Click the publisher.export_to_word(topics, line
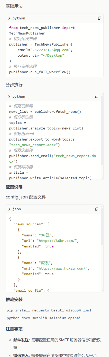The height and width of the screenshot is (357, 109). click(x=43, y=139)
